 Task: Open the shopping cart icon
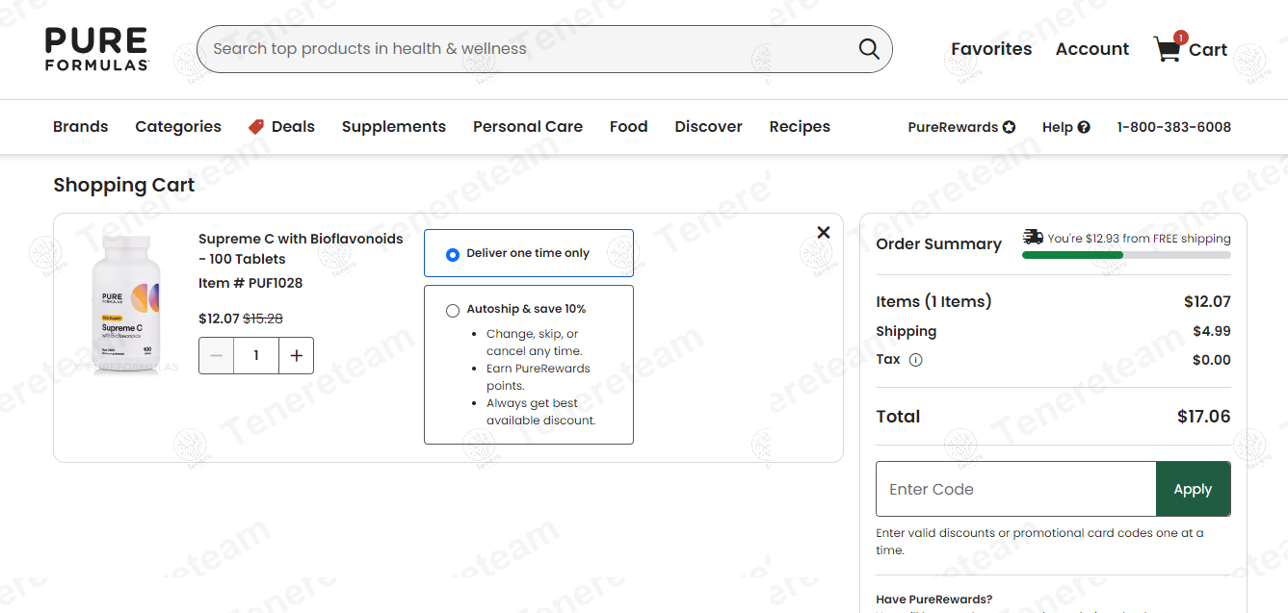pos(1168,49)
